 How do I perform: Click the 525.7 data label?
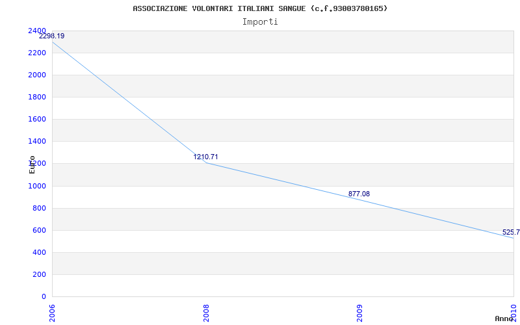pos(511,232)
